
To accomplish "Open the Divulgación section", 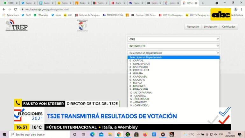I will coord(210,27).
